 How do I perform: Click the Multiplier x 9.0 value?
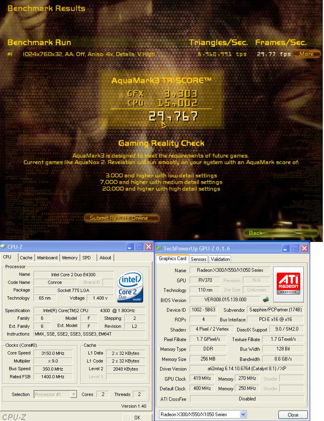point(53,361)
